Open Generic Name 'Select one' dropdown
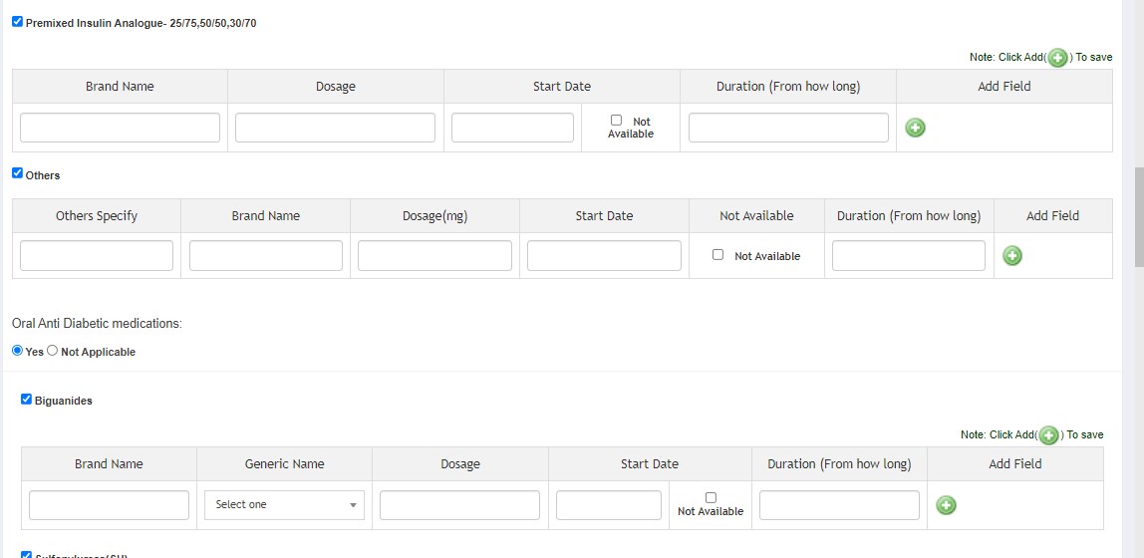1144x558 pixels. pos(284,505)
